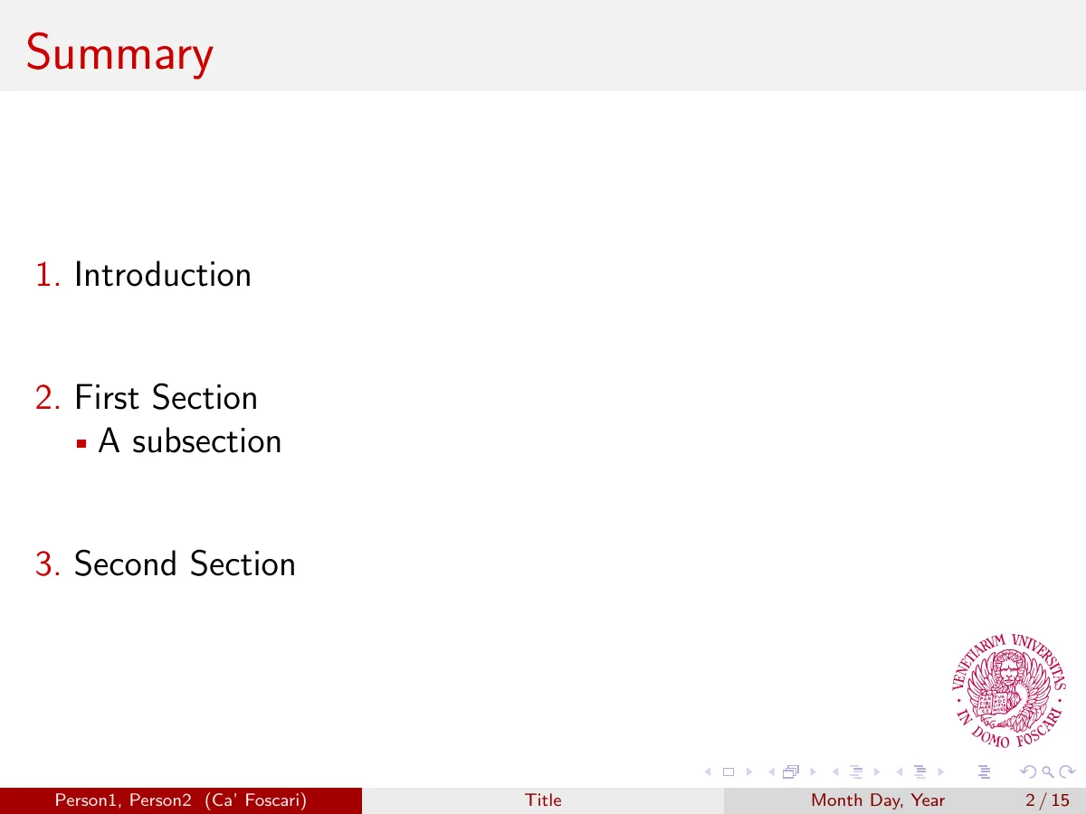Go to previous slide using the slide-left arrow
This screenshot has width=1086, height=814.
coord(708,771)
